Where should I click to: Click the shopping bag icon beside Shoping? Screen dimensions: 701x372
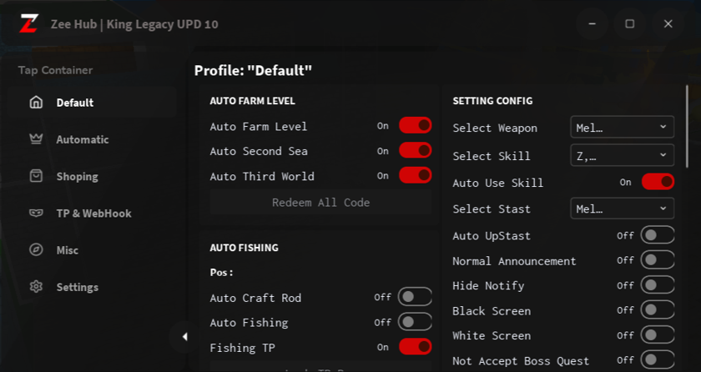pyautogui.click(x=36, y=176)
